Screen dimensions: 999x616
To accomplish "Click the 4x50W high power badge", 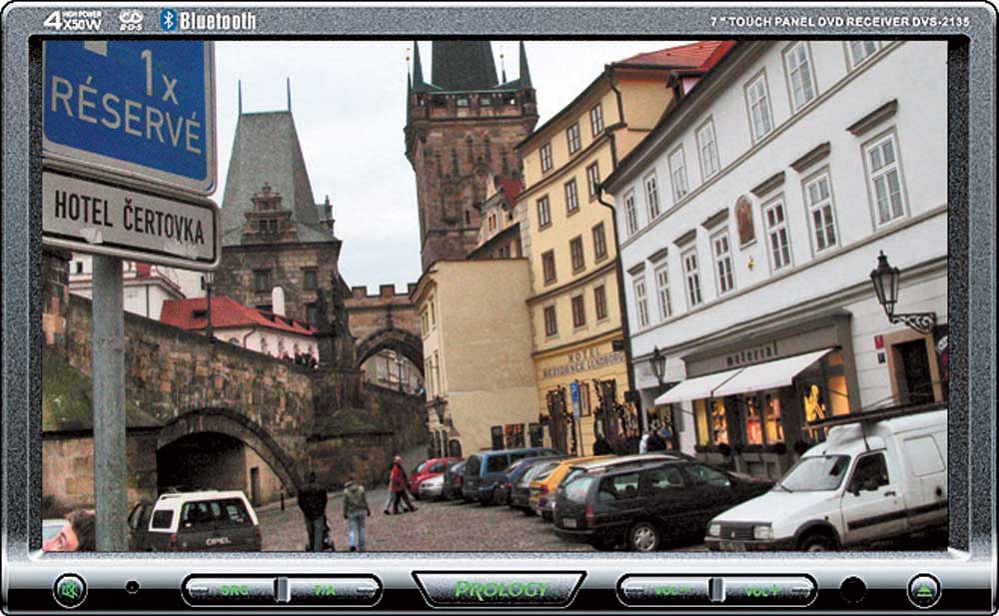I will pos(73,20).
